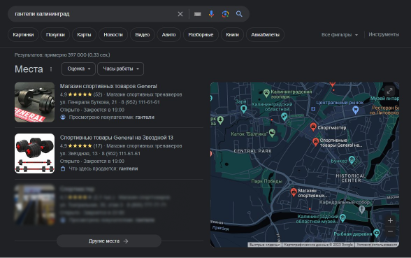The image size is (411, 258).
Task: Open the three-dot menu beside Места
Action: [51, 69]
